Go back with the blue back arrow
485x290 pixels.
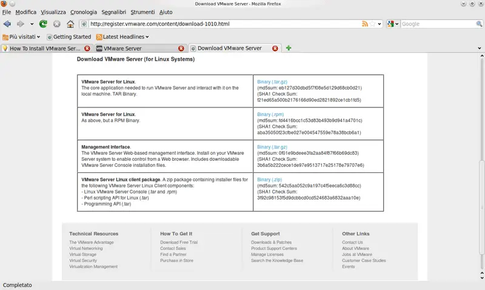click(7, 24)
